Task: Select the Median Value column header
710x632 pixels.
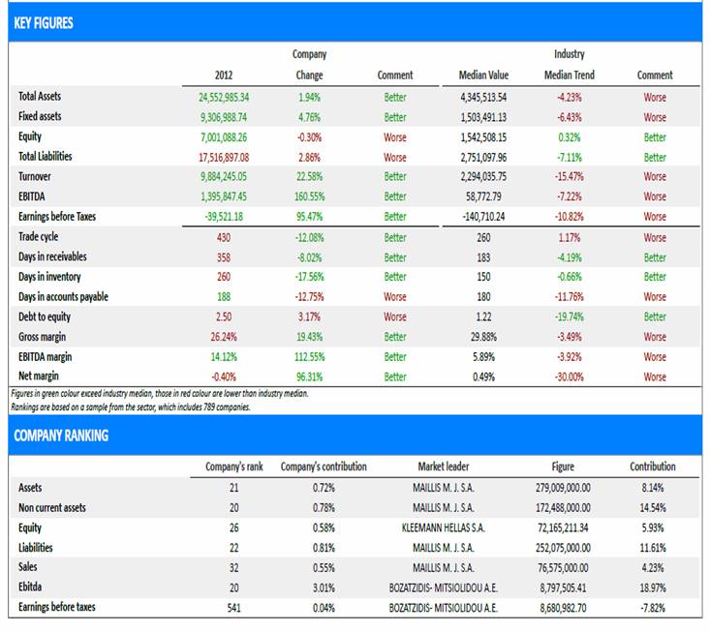Action: (x=483, y=75)
